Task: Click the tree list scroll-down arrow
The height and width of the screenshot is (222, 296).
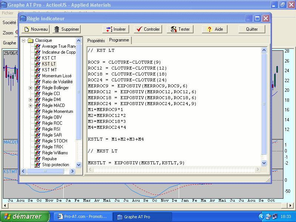Action: [79, 165]
